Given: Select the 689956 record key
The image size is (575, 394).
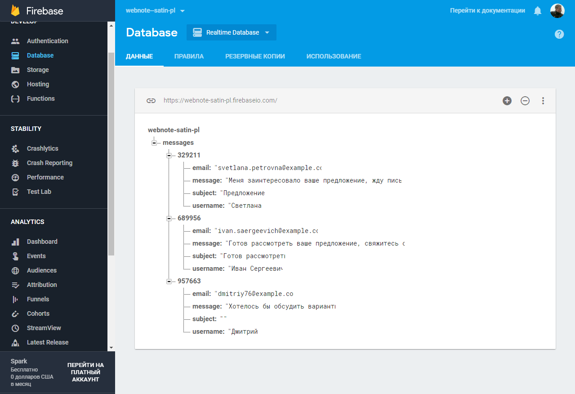Looking at the screenshot, I should point(189,218).
